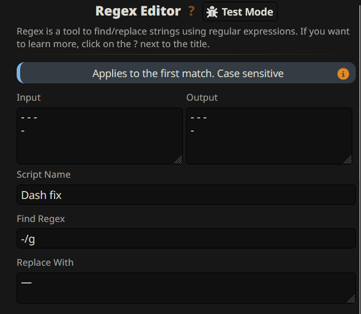Focus the Find Regex input field
Screen dimensions: 361x314
[186, 239]
